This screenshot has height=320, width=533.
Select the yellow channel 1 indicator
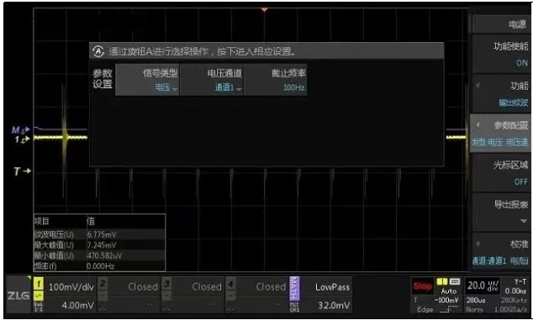(38, 284)
